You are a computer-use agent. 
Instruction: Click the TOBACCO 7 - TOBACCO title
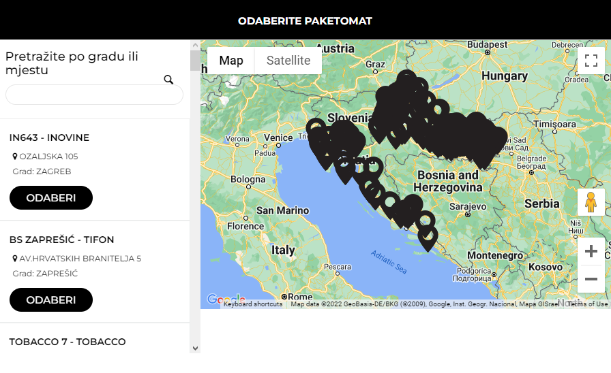tap(68, 342)
